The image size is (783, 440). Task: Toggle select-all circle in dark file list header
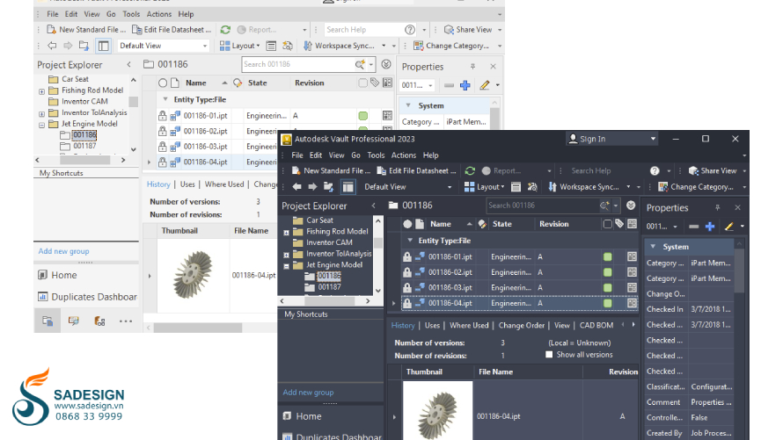(x=407, y=224)
